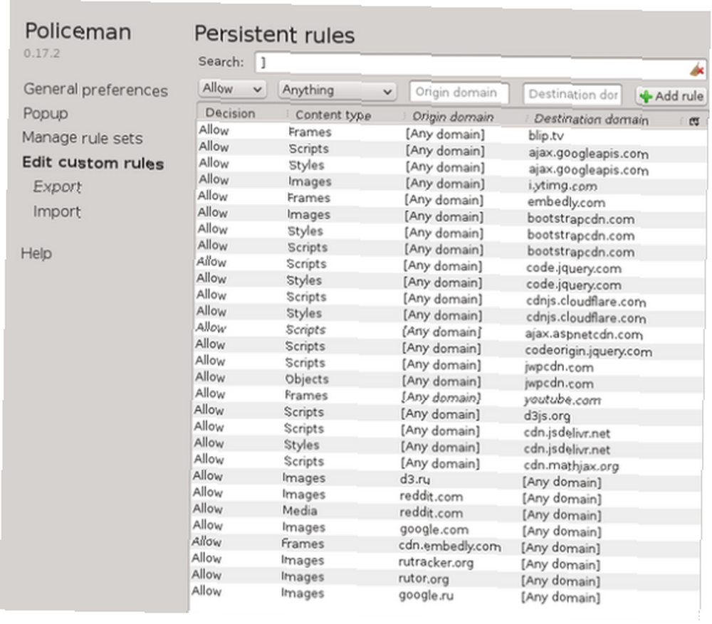The height and width of the screenshot is (624, 712).
Task: Open General preferences section
Action: coord(95,90)
